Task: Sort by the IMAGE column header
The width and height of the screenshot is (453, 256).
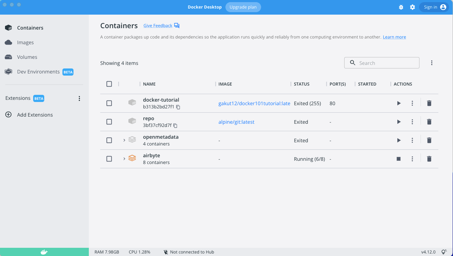Action: click(225, 84)
